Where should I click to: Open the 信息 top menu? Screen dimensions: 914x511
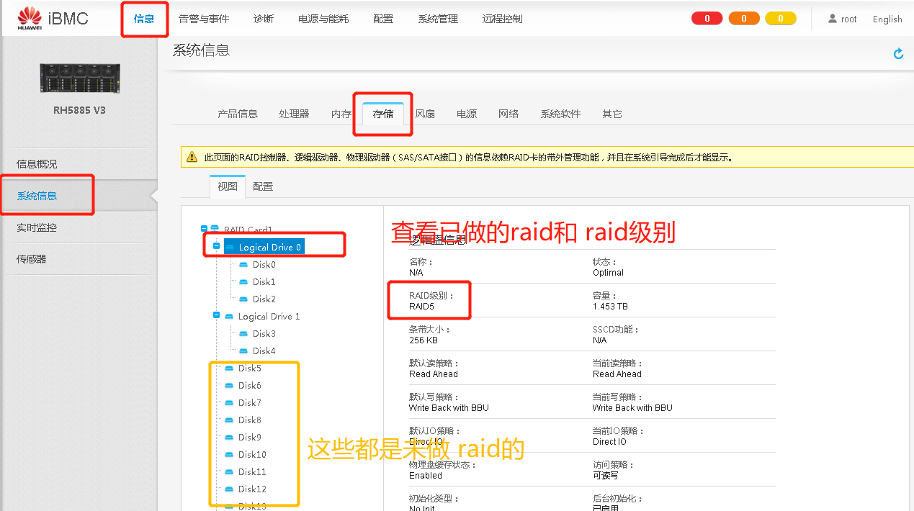coord(144,19)
